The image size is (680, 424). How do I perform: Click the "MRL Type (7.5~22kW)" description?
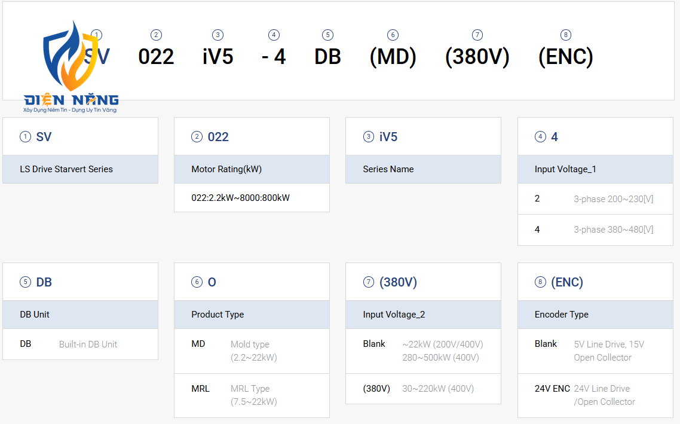[x=254, y=395]
